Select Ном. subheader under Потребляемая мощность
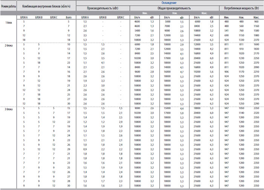Viewport: 264px width, 190px height. pos(241,17)
